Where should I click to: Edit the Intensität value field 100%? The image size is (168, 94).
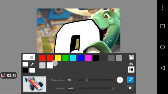click(72, 88)
